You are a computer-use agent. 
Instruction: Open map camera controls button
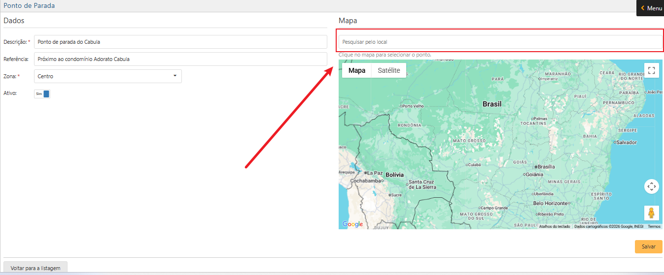(651, 186)
